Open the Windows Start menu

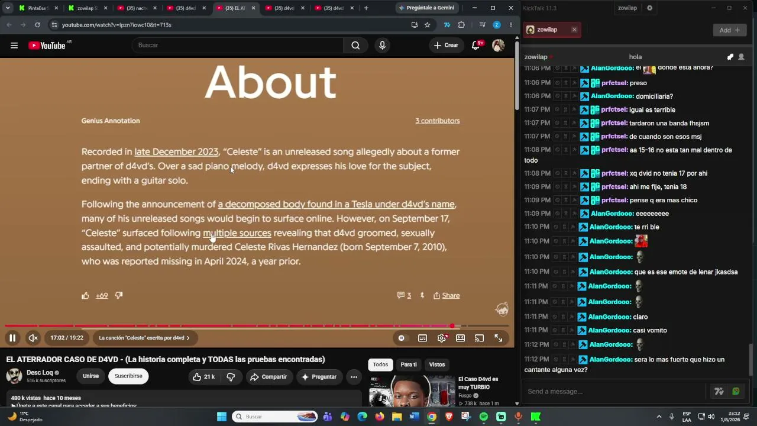[222, 417]
